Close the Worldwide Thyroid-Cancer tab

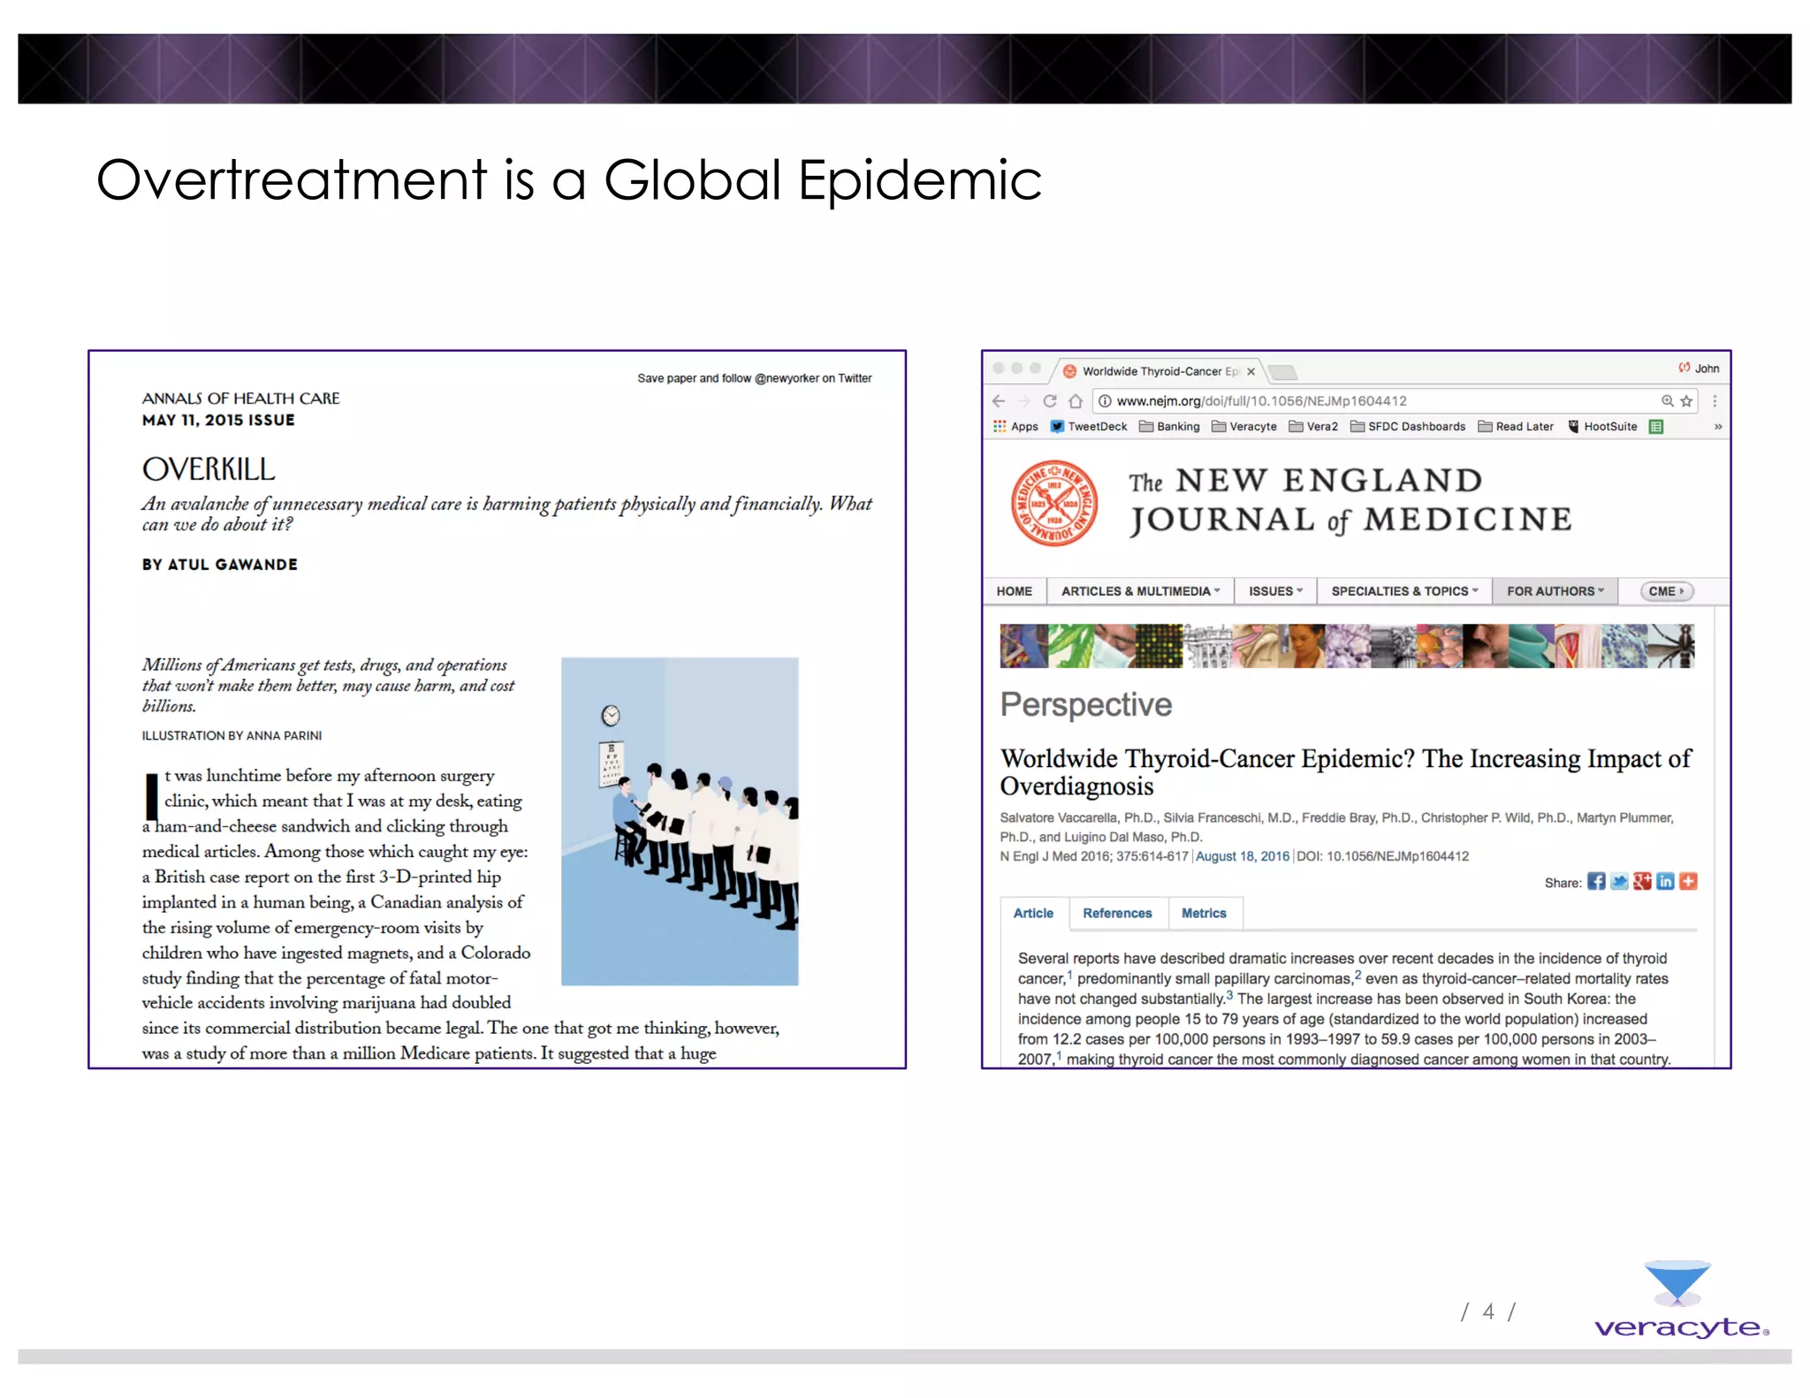1251,372
